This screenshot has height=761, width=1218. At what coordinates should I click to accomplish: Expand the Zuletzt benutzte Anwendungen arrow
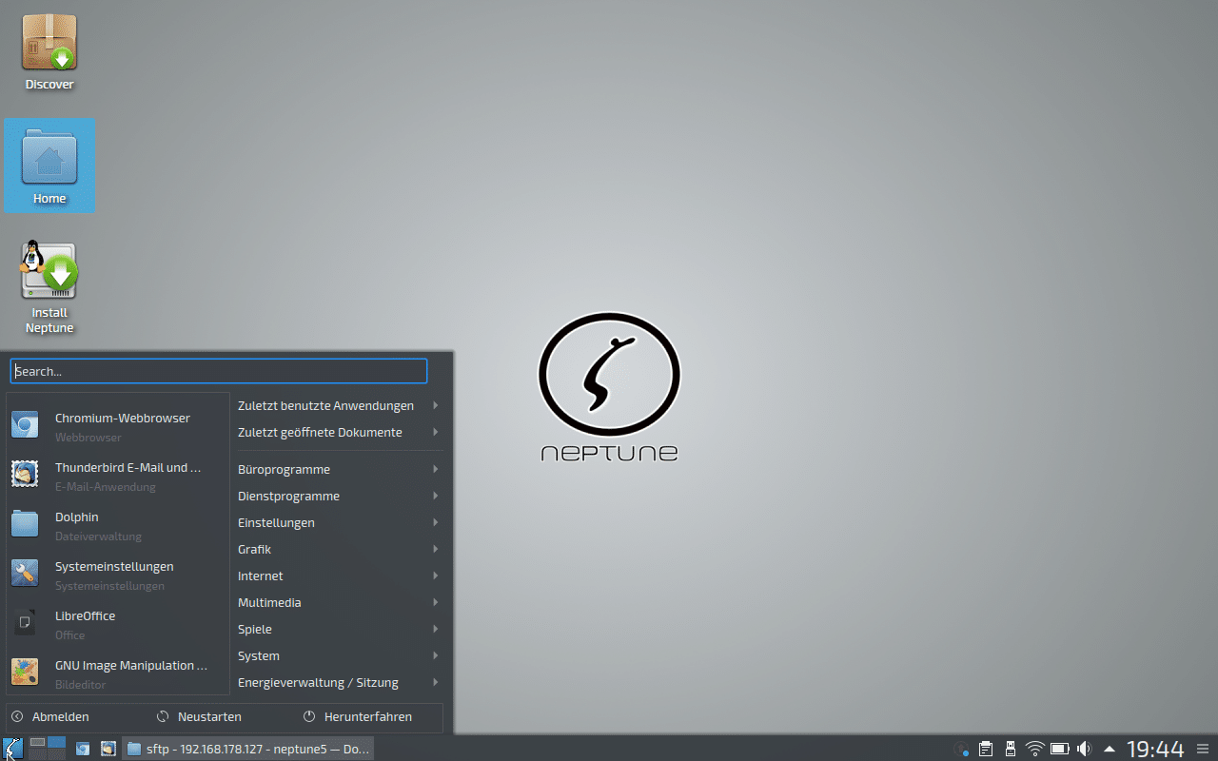tap(435, 405)
